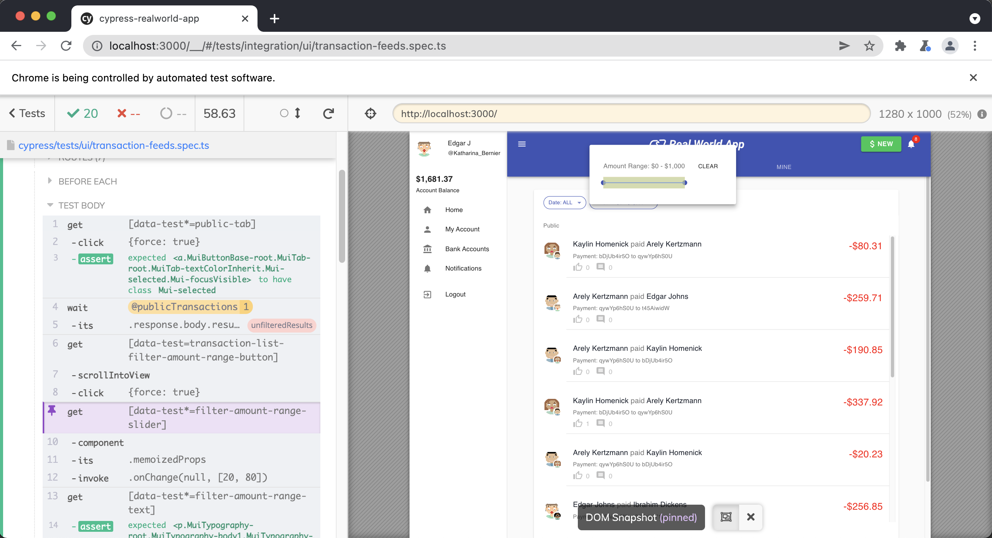Image resolution: width=992 pixels, height=538 pixels.
Task: Open the notifications bell icon
Action: pos(911,144)
